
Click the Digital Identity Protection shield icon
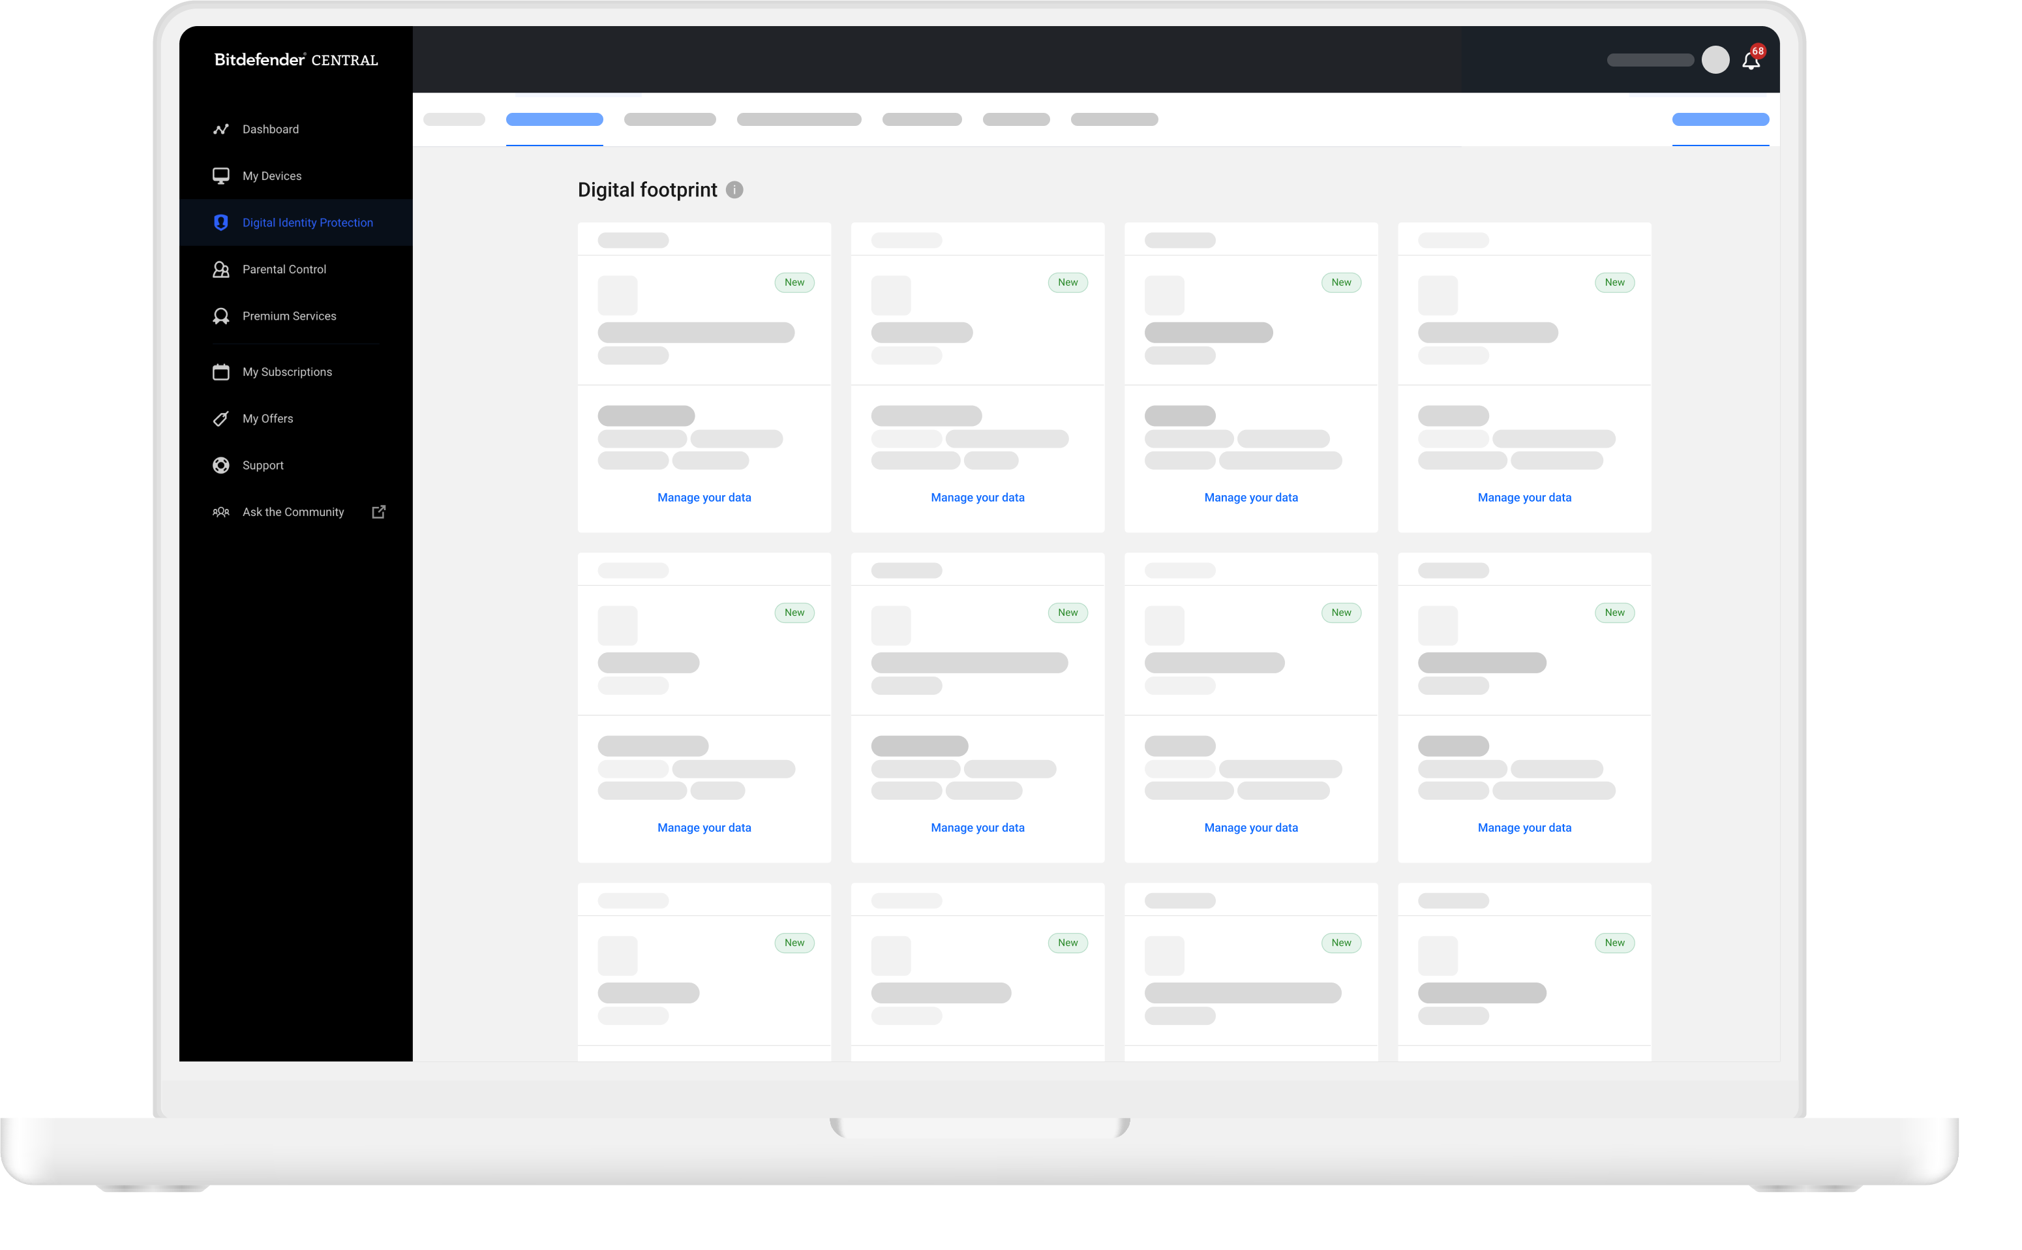220,222
